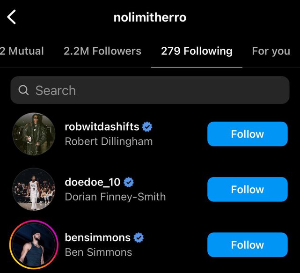Screen dimensions: 300x273
Task: Click the search magnifier icon
Action: tap(23, 90)
